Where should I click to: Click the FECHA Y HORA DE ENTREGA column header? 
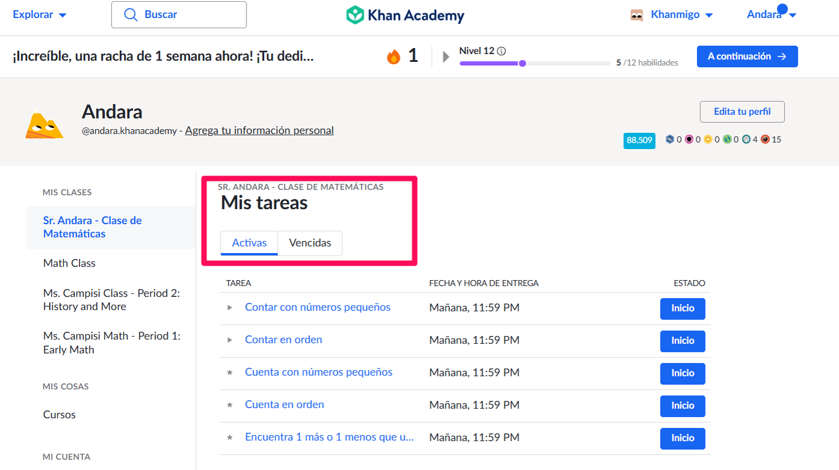pyautogui.click(x=484, y=283)
